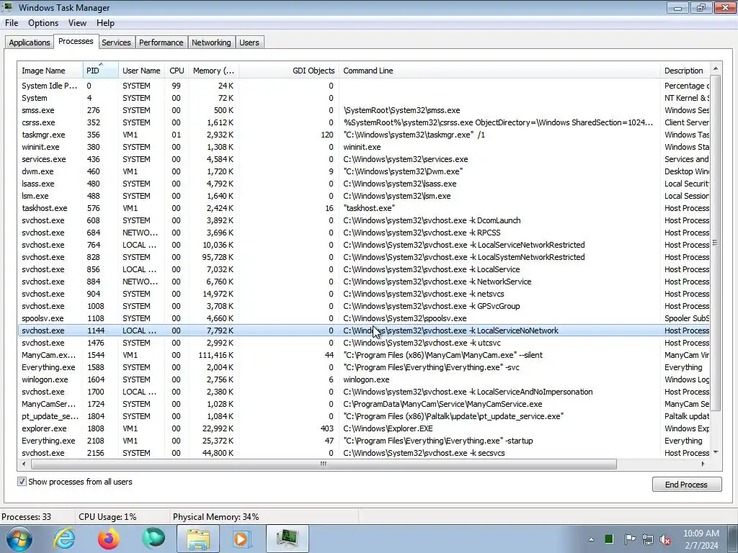Select the spoolsv.exe process row

click(364, 318)
